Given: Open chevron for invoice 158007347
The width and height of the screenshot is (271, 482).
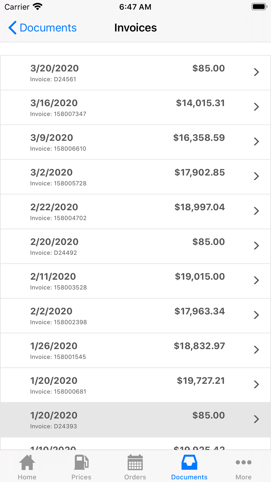Looking at the screenshot, I should point(256,107).
